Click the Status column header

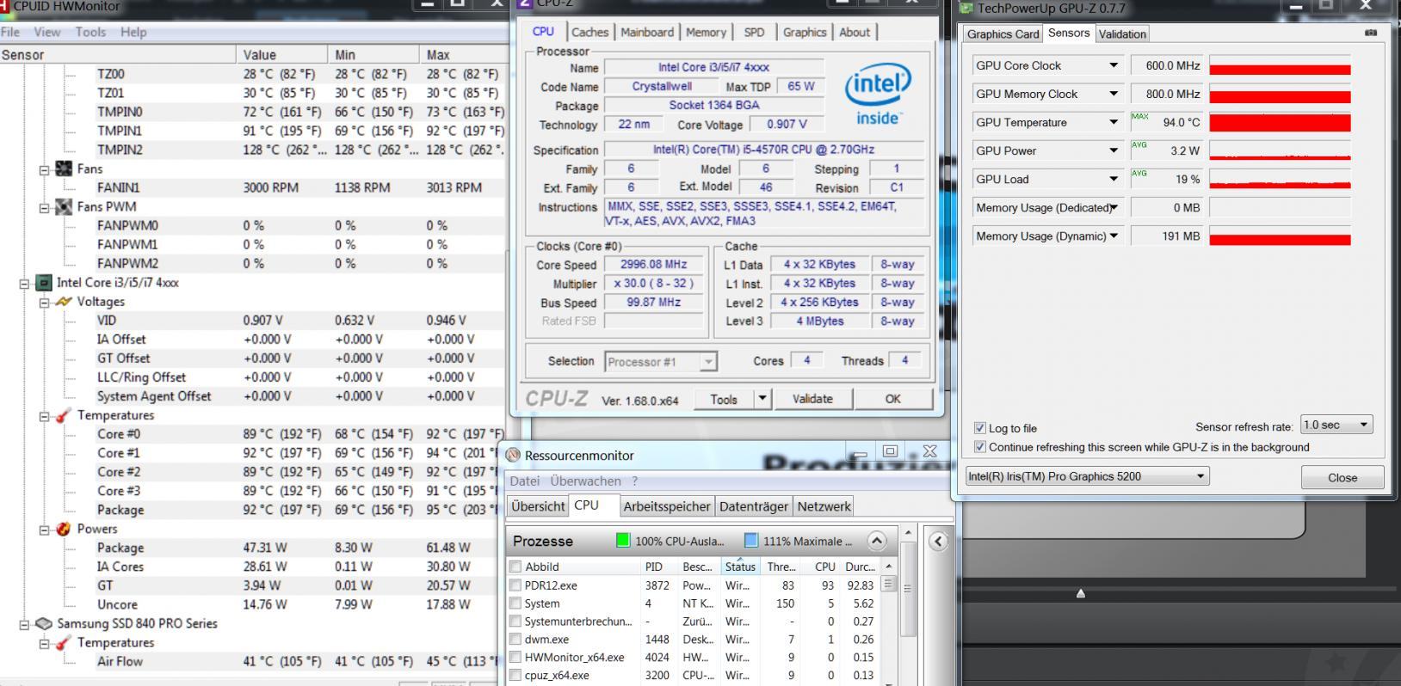tap(740, 567)
